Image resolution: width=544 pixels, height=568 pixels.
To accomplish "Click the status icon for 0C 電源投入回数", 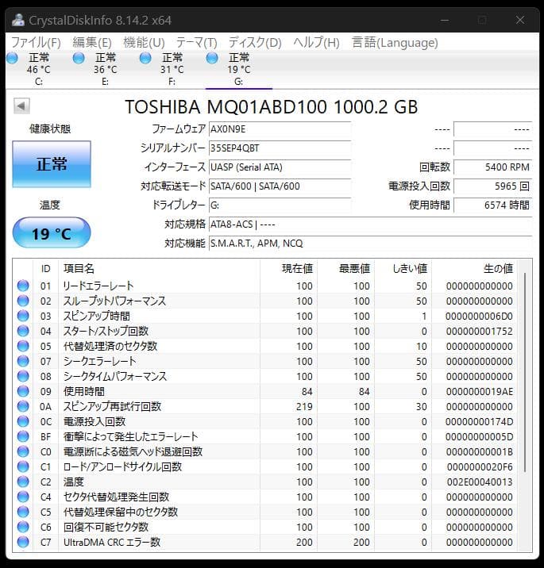I will (23, 422).
